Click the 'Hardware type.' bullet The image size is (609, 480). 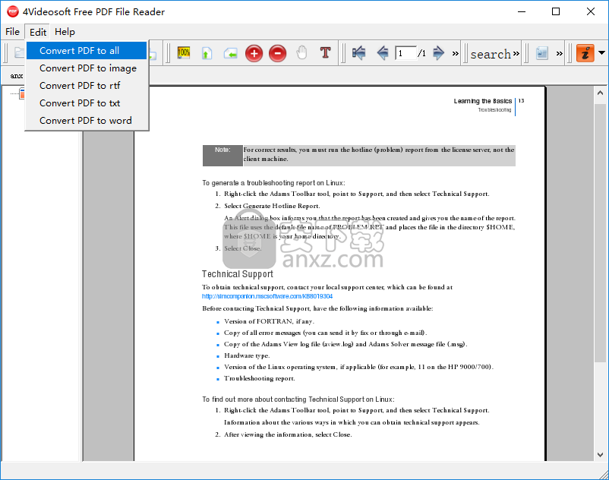point(247,355)
